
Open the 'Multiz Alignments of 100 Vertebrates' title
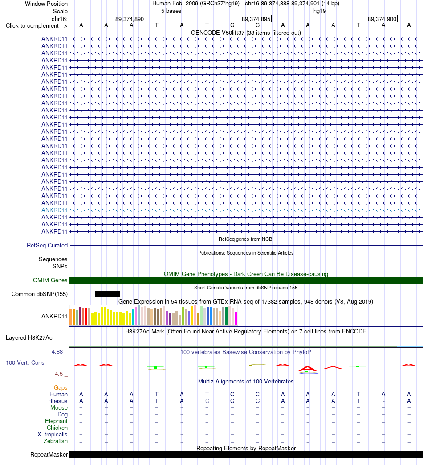pyautogui.click(x=246, y=381)
